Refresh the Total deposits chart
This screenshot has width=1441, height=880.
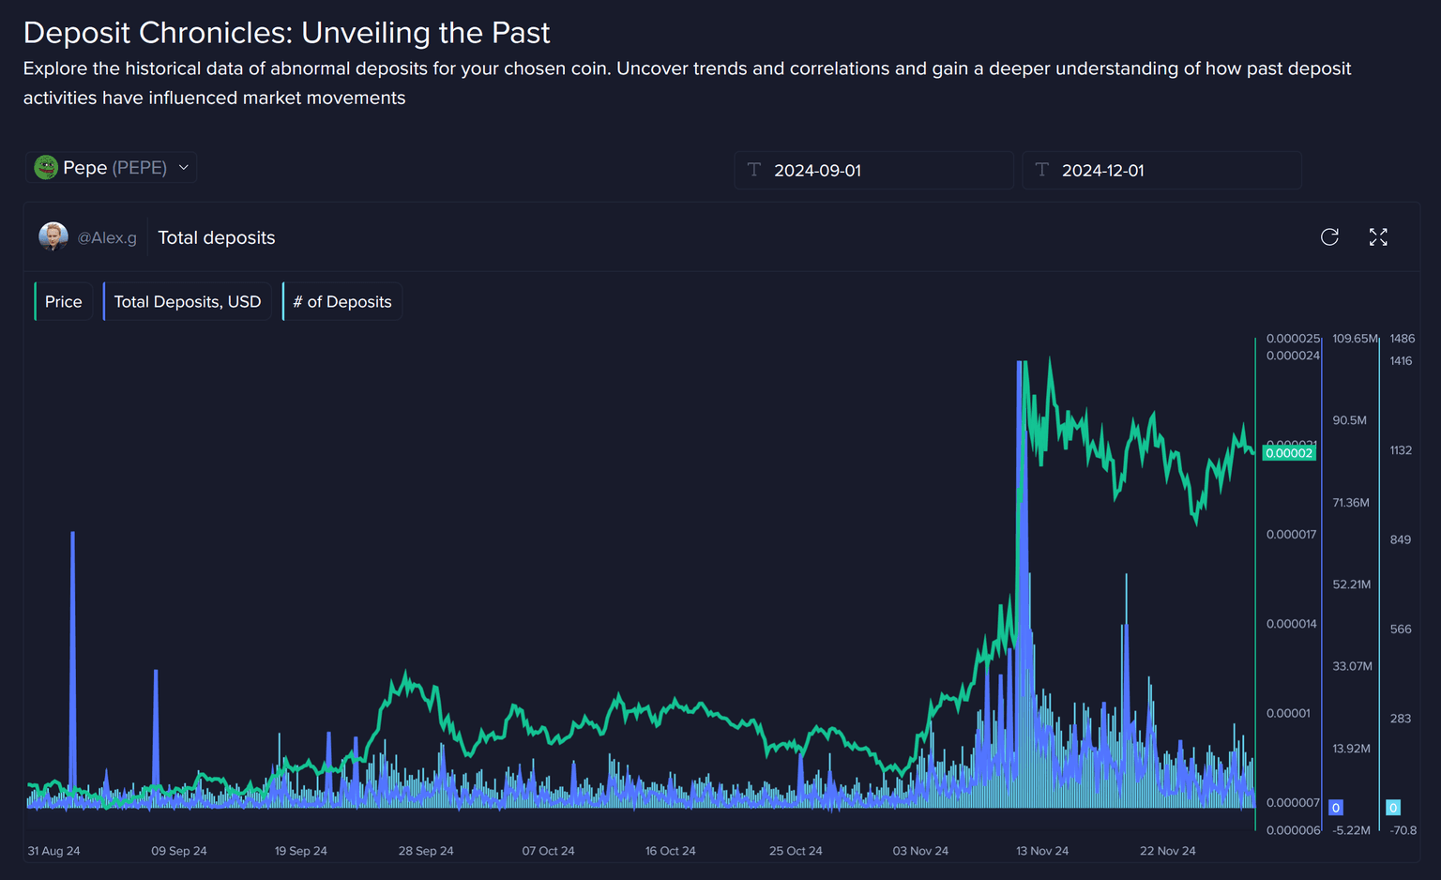(1329, 237)
